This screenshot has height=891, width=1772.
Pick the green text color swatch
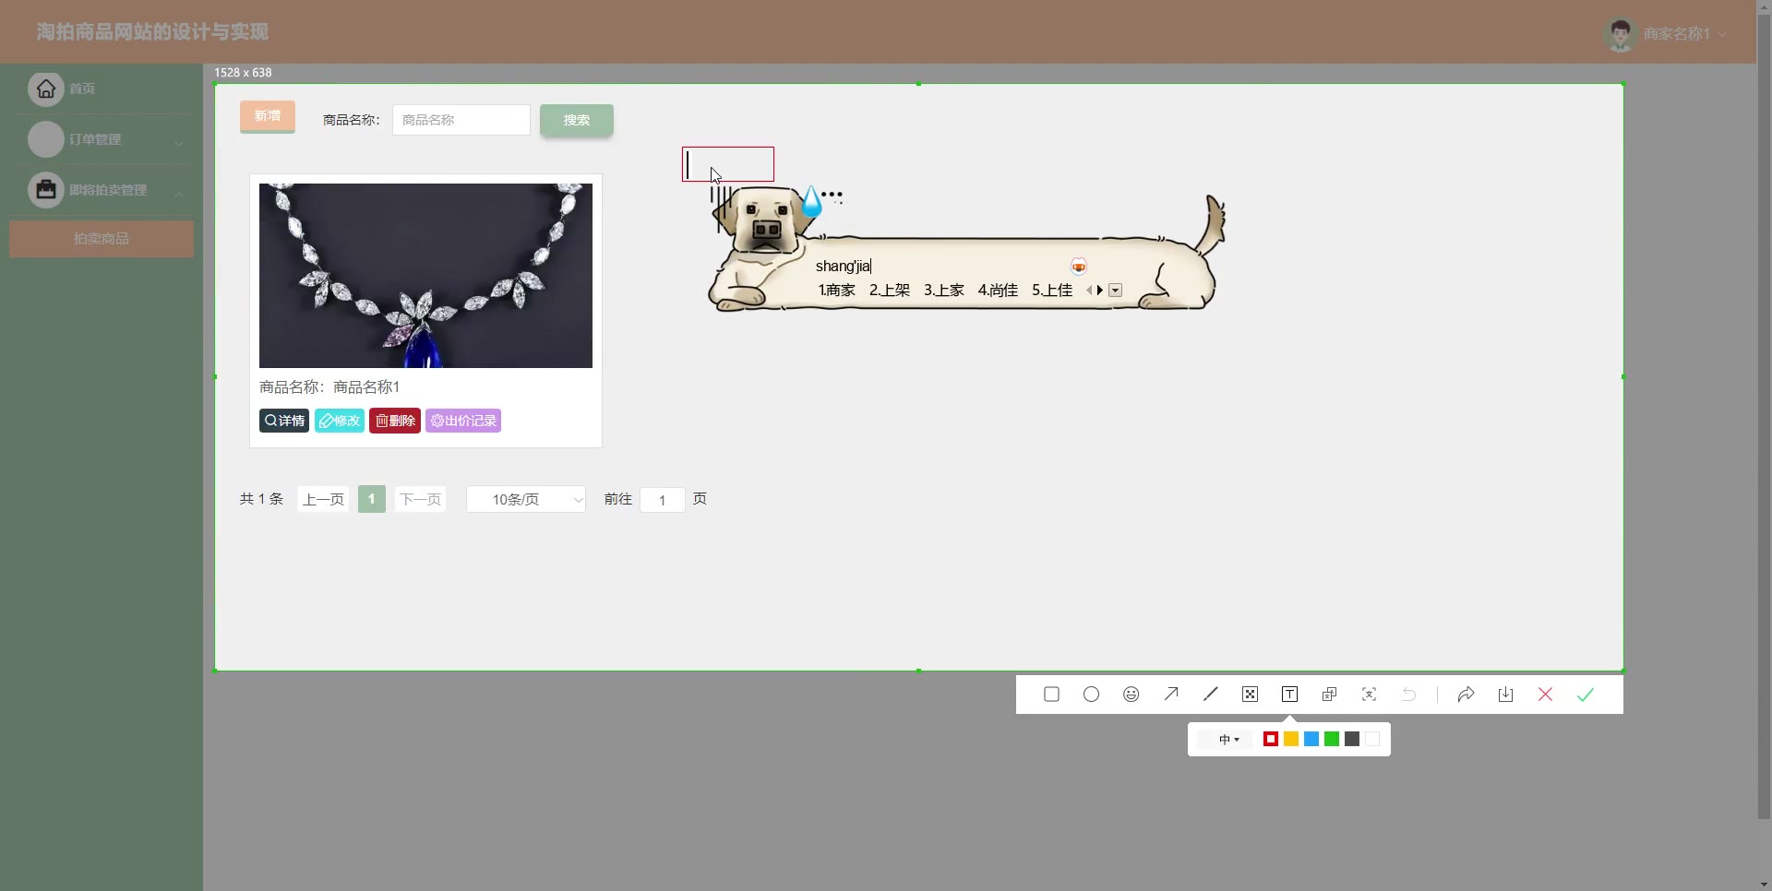pos(1332,739)
